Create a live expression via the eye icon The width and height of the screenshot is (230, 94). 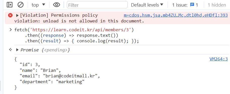click(x=56, y=5)
